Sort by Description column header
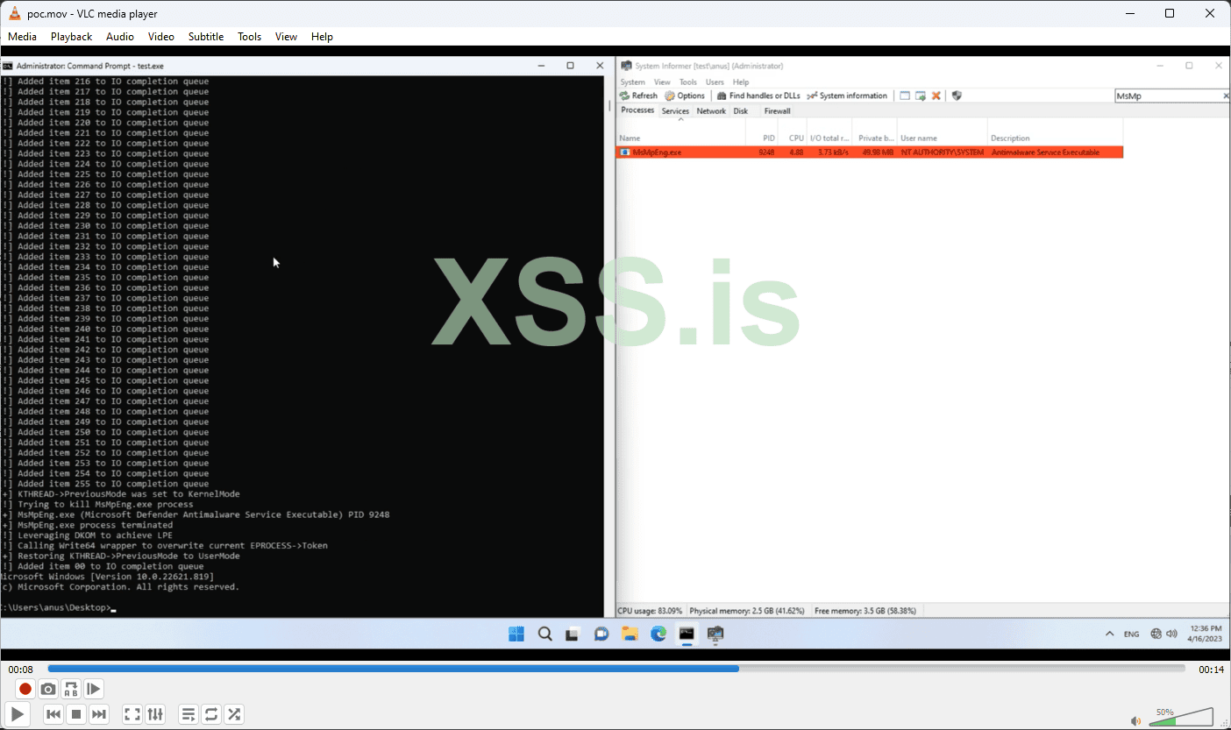 tap(1055, 138)
